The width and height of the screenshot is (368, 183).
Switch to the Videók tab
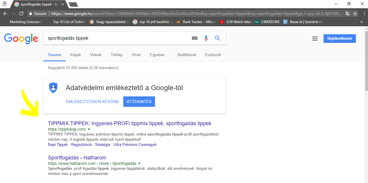[96, 55]
